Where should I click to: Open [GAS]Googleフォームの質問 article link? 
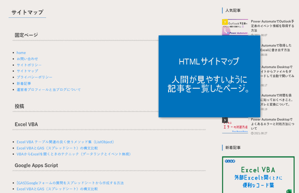coord(70,183)
